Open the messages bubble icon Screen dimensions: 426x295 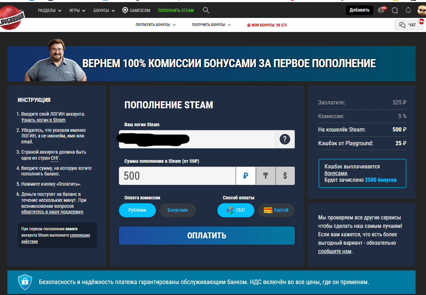(x=395, y=10)
